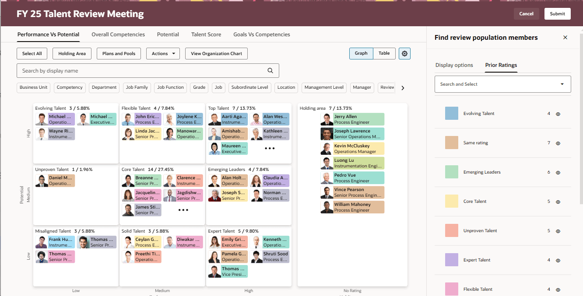
Task: Switch to the Overall Competencies tab
Action: pyautogui.click(x=118, y=34)
